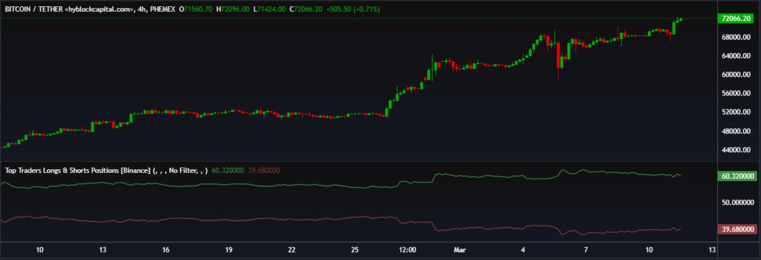Click the date label 10 right of Mar 7

(649, 249)
